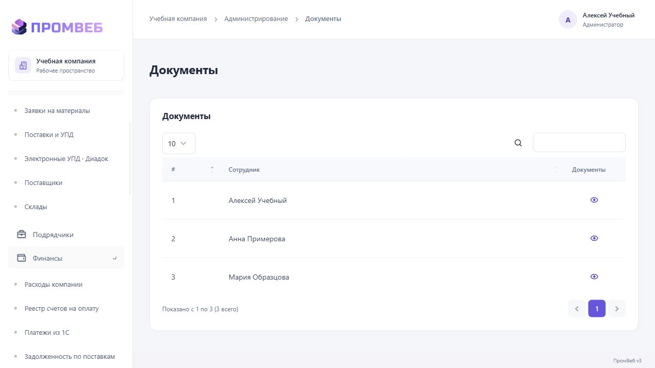
Task: Click the Документы breadcrumb
Action: 323,19
